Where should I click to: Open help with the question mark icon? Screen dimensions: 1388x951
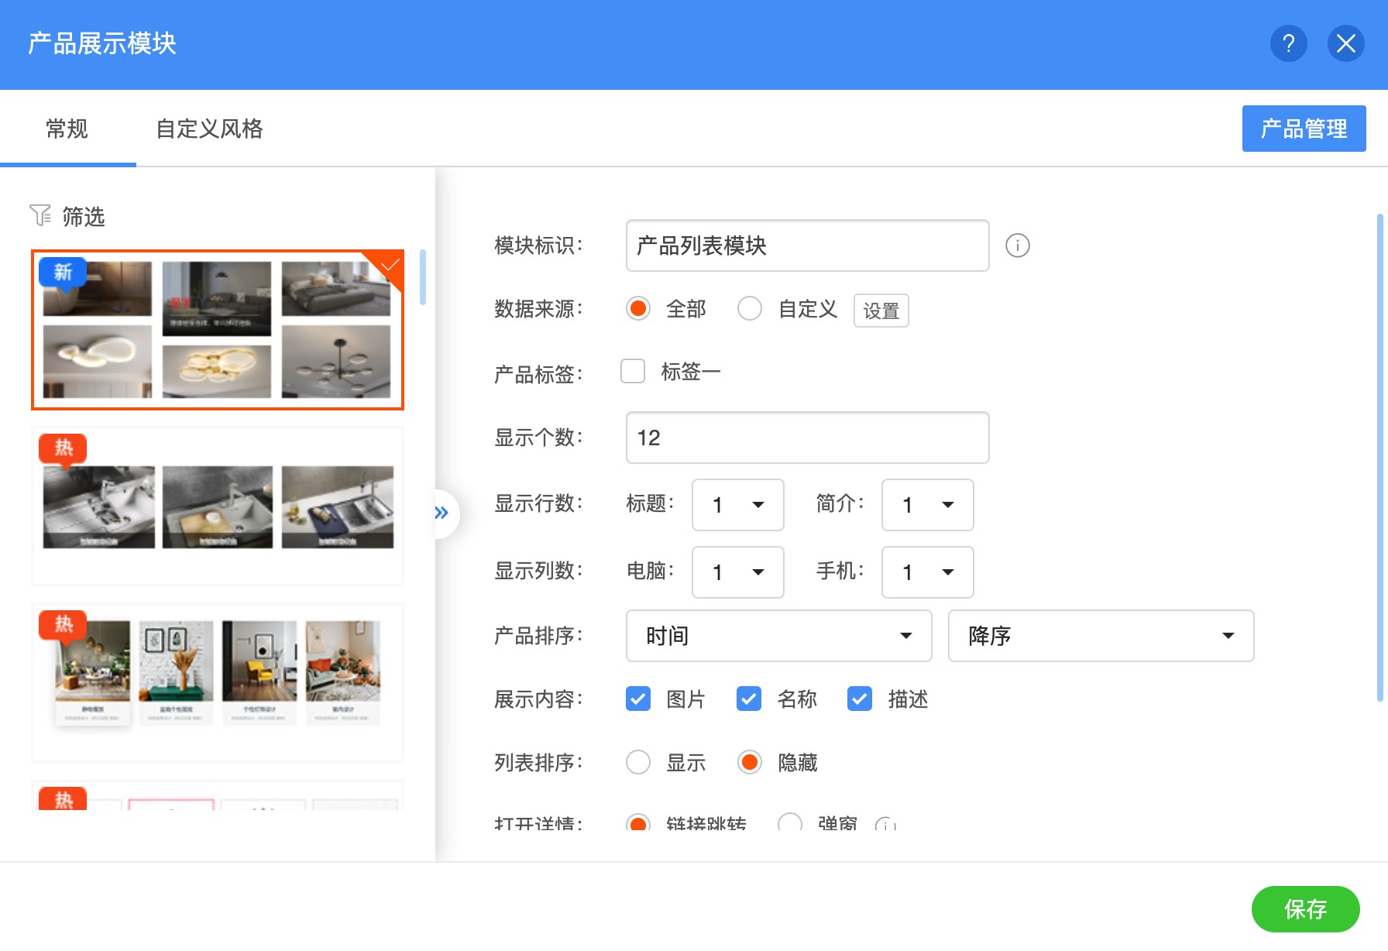click(x=1288, y=43)
